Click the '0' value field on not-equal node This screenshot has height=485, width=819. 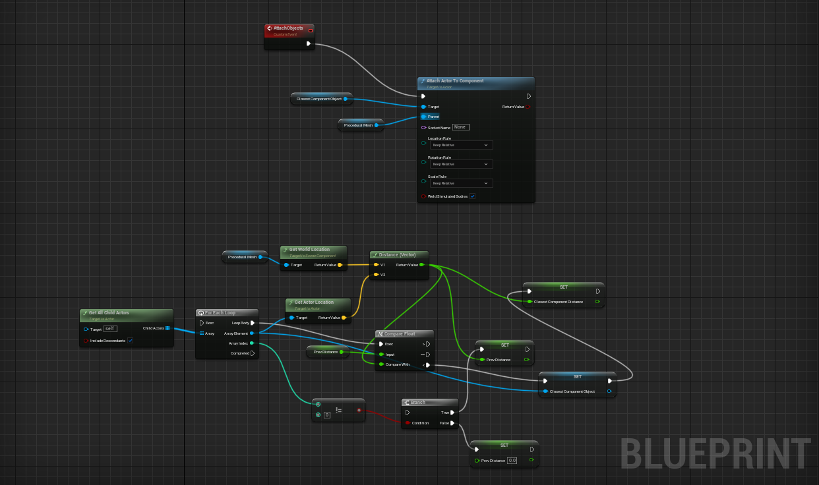tap(326, 415)
